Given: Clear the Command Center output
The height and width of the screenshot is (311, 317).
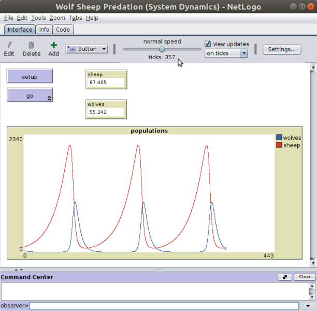Looking at the screenshot, I should pos(305,277).
